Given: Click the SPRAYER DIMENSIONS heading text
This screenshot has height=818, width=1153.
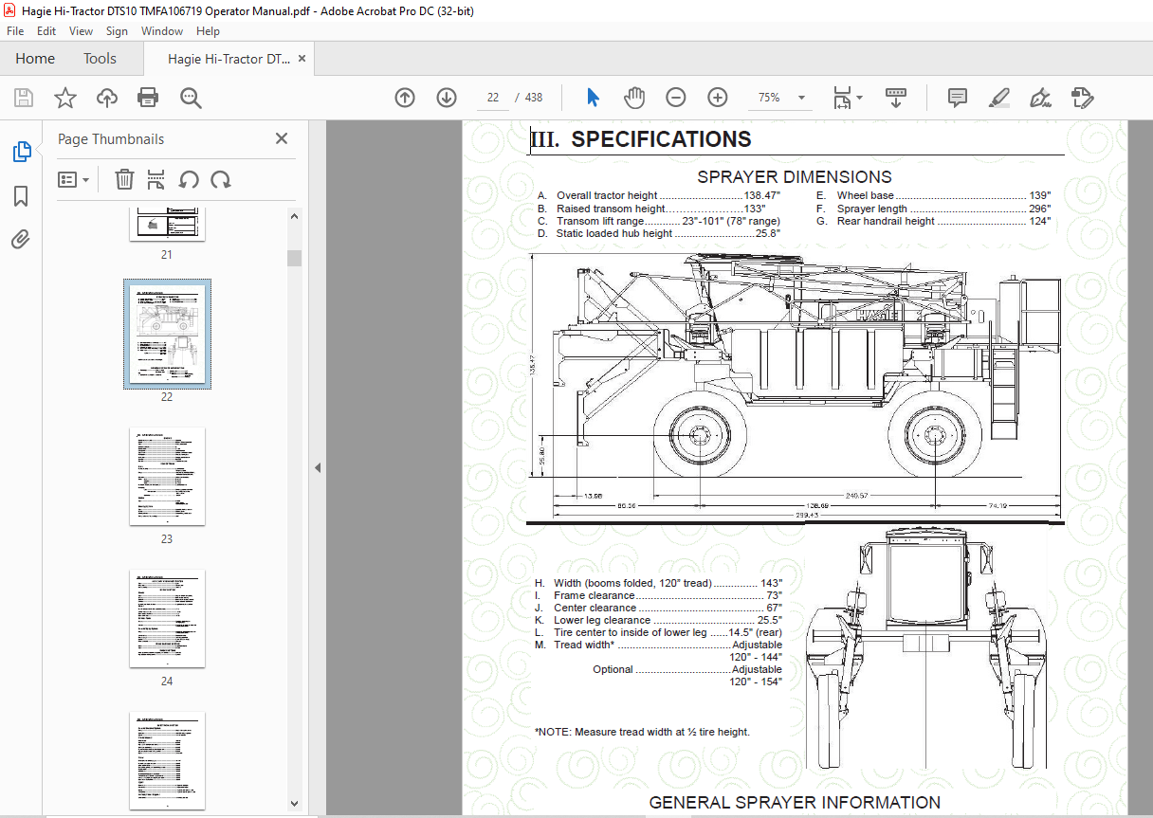Looking at the screenshot, I should [x=795, y=177].
